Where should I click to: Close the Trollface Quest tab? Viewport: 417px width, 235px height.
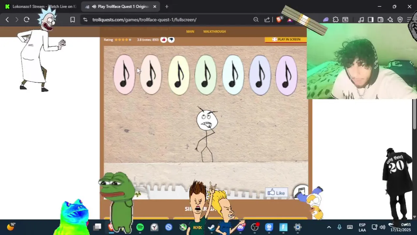(x=155, y=7)
